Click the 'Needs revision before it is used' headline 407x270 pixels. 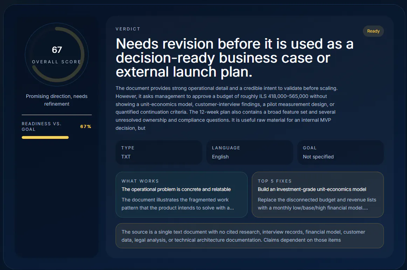235,58
